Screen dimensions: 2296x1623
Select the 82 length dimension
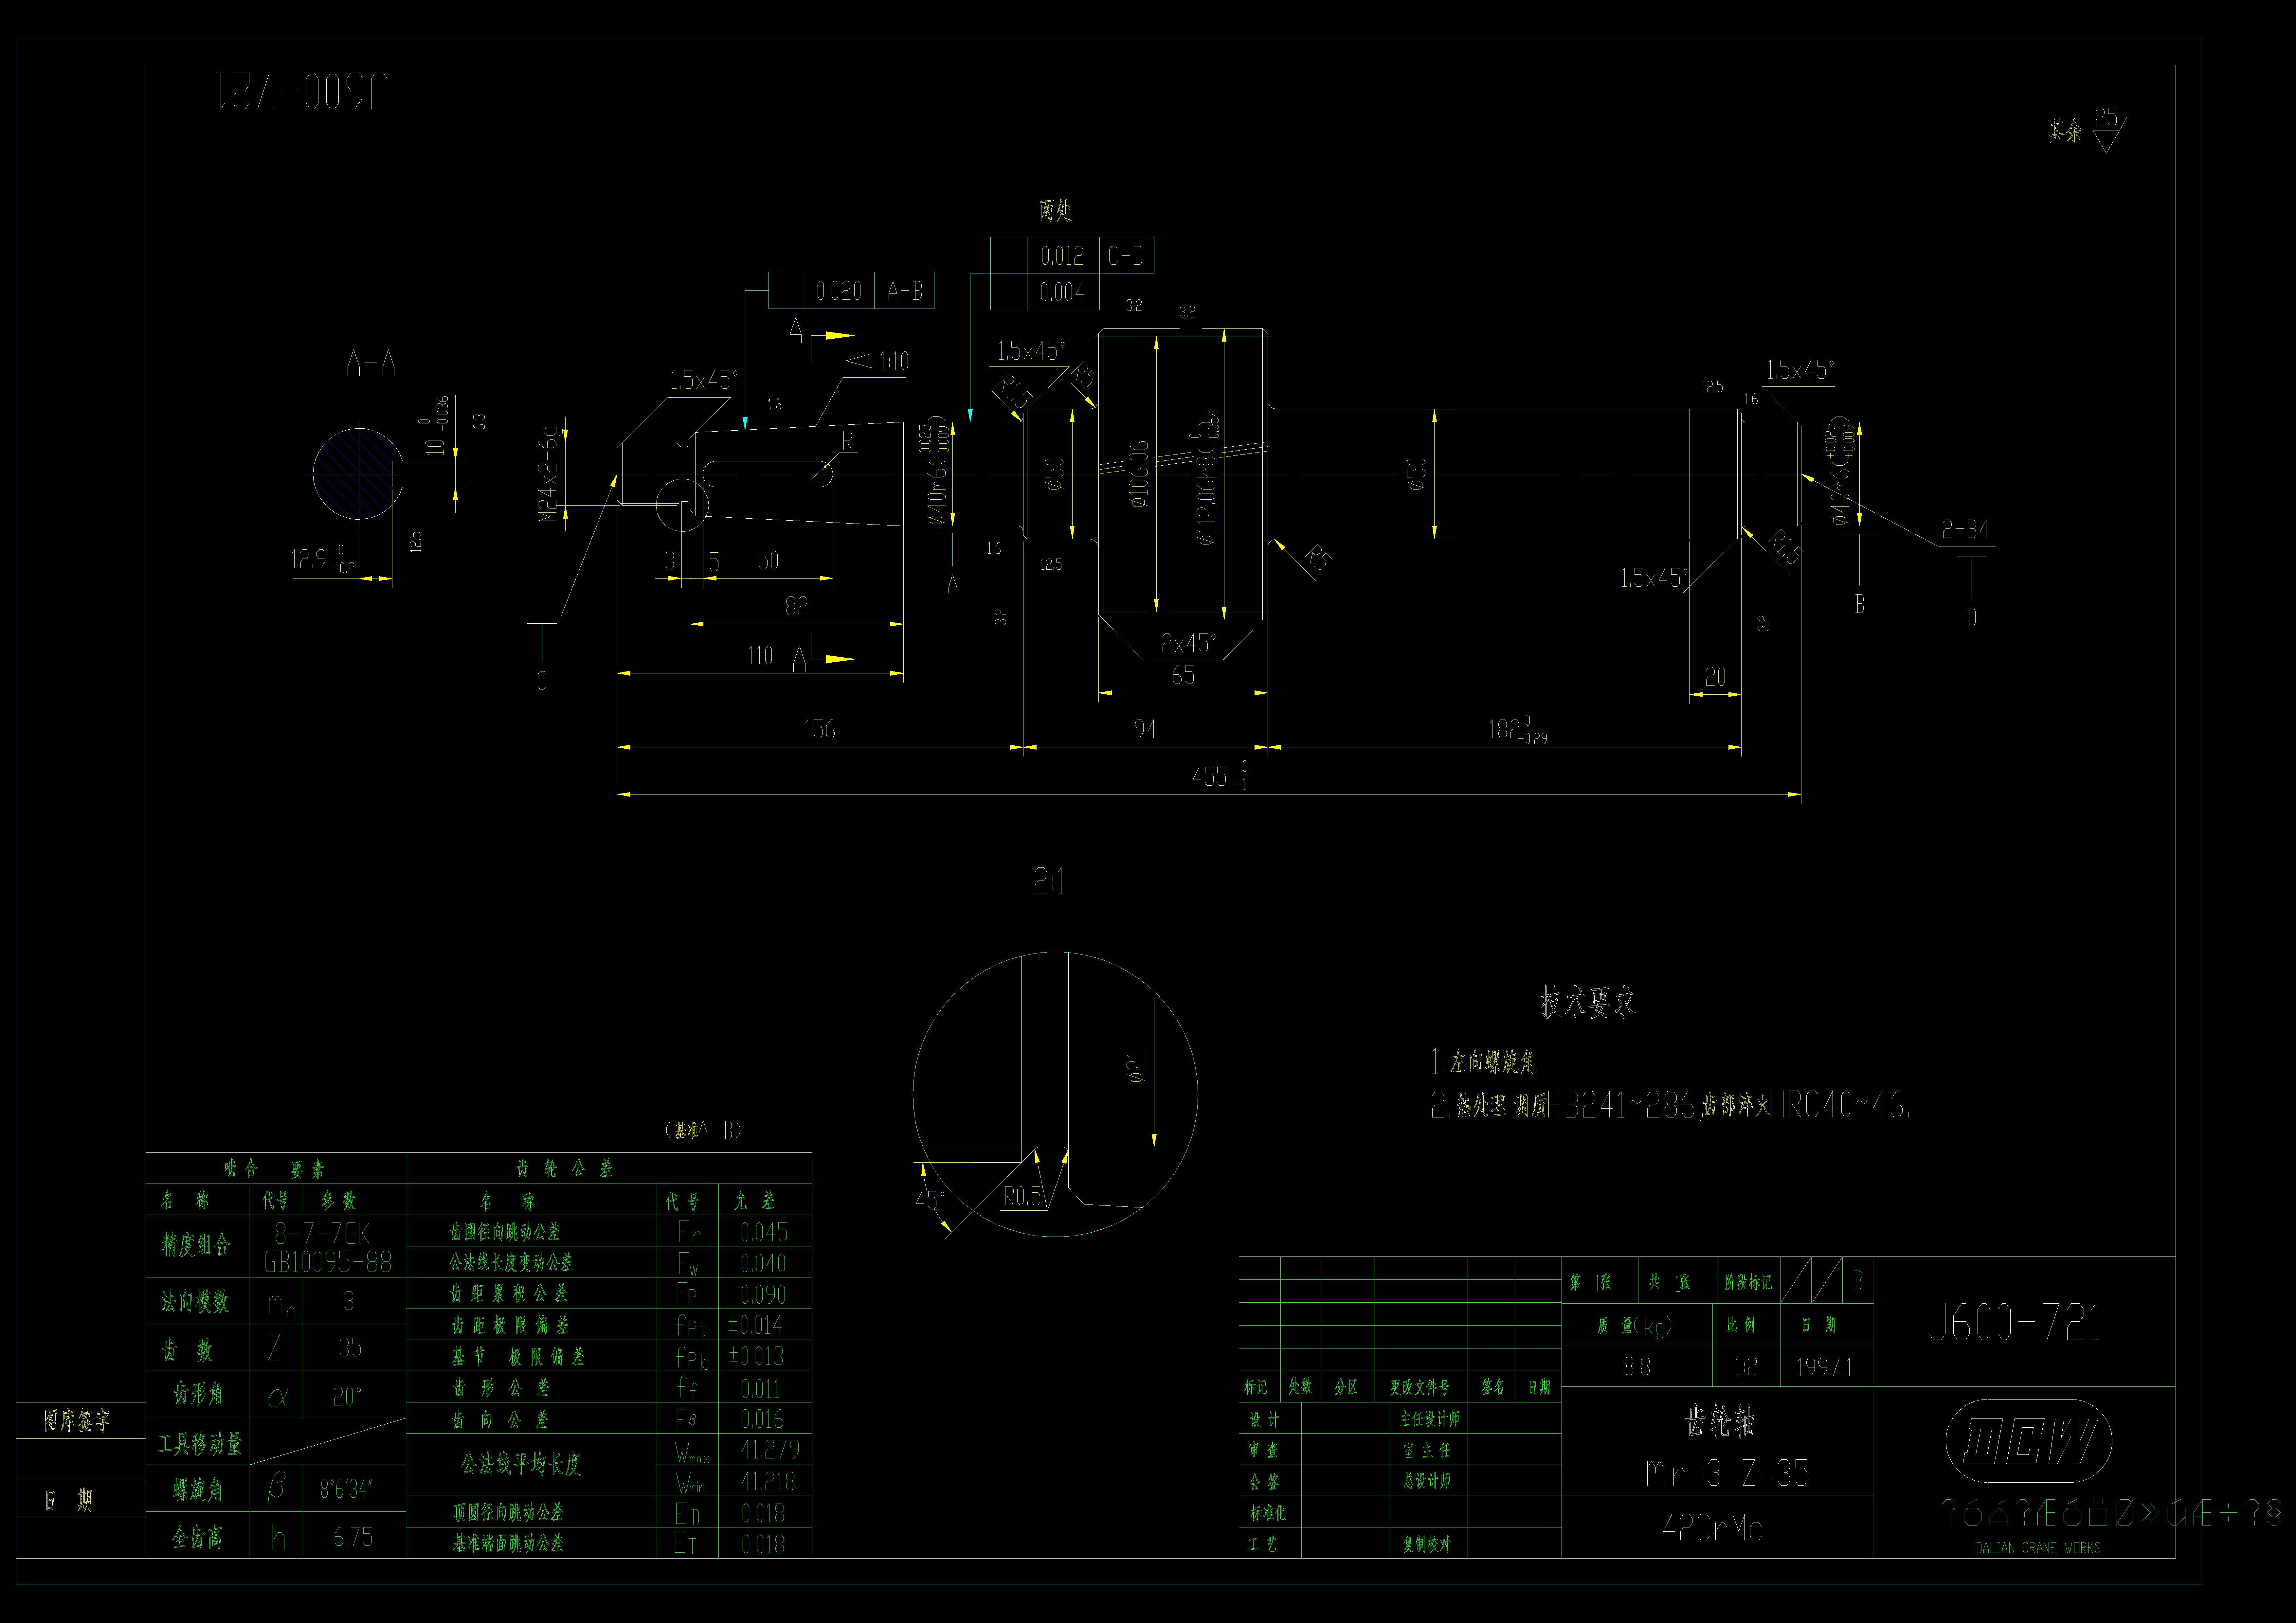coord(796,606)
